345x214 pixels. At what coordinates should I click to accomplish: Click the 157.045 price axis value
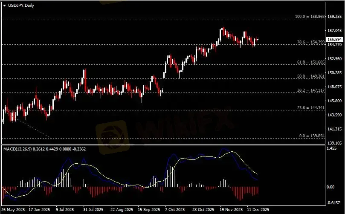point(335,31)
